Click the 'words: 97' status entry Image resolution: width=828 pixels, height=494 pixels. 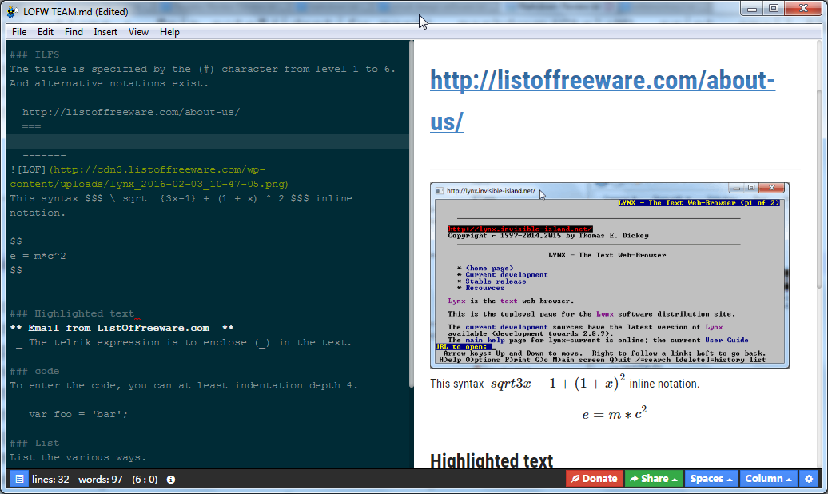click(101, 479)
